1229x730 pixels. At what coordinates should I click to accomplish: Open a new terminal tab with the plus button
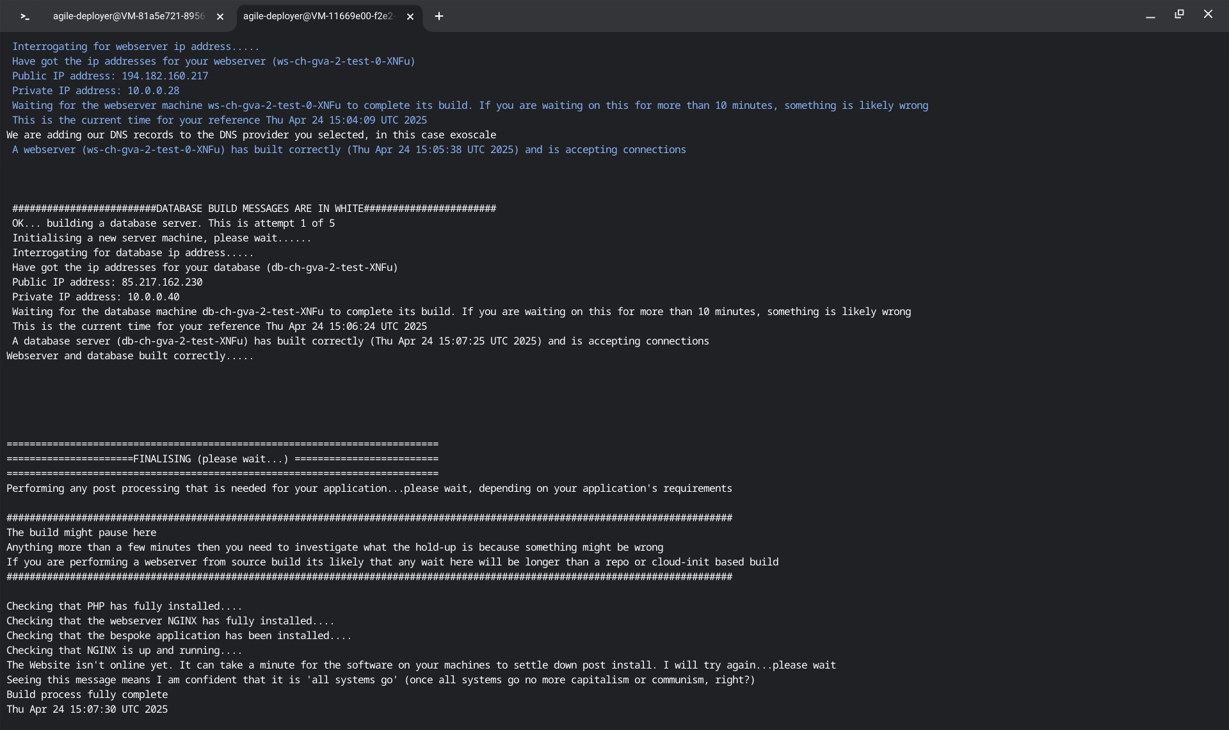pyautogui.click(x=439, y=16)
